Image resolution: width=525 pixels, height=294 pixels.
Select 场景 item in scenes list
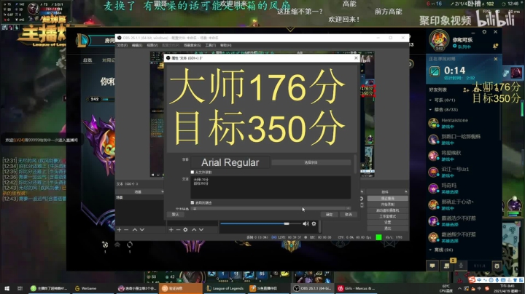click(x=140, y=197)
